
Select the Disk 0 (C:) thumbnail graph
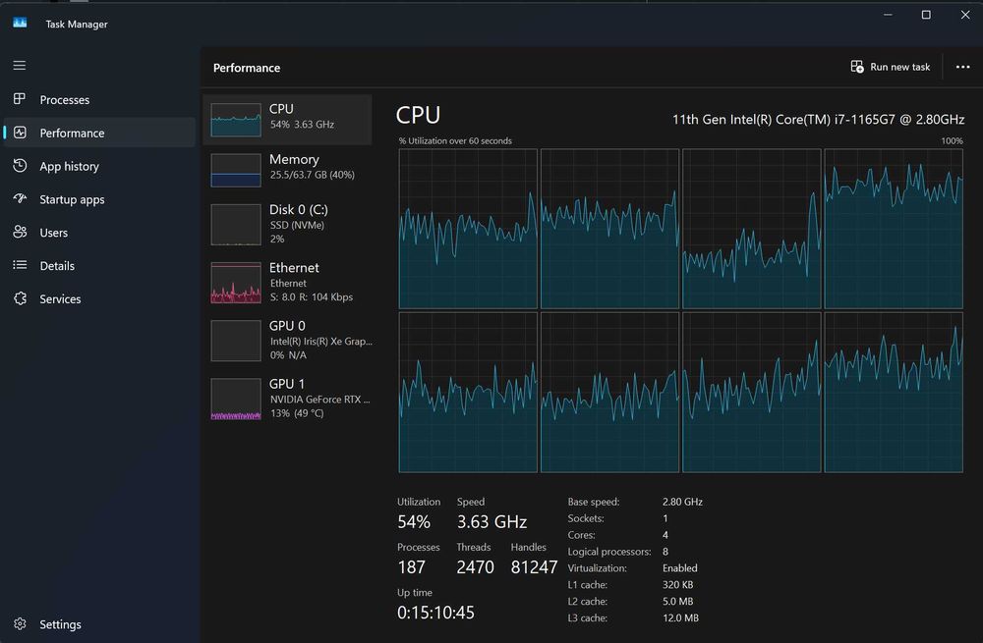[x=236, y=224]
